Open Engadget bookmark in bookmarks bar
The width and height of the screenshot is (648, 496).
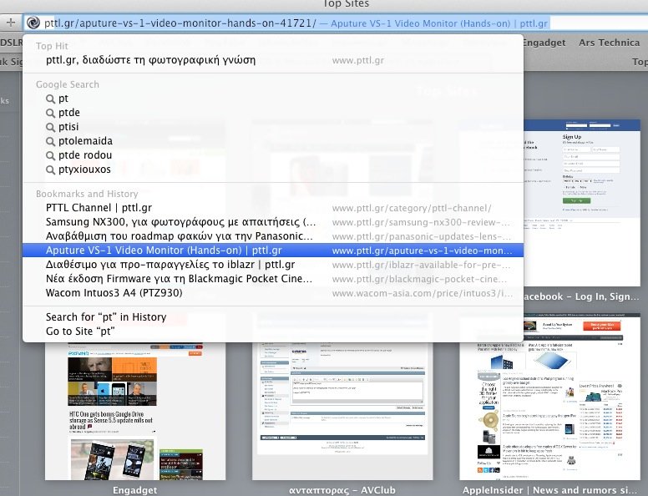point(544,43)
